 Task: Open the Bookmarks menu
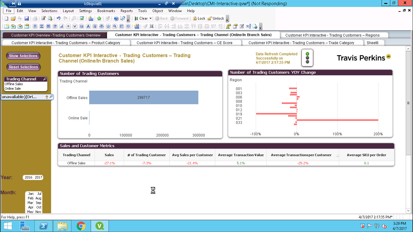coord(106,11)
